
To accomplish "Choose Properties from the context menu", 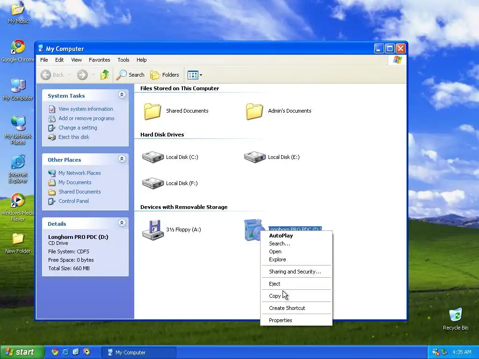I will (x=296, y=320).
